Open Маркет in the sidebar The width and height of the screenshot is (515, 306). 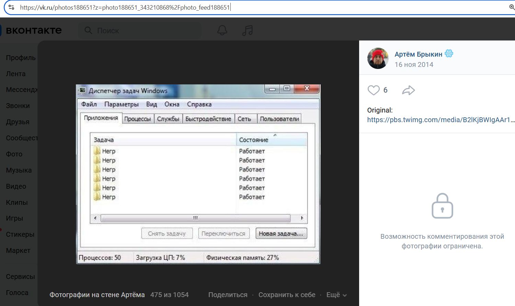18,250
